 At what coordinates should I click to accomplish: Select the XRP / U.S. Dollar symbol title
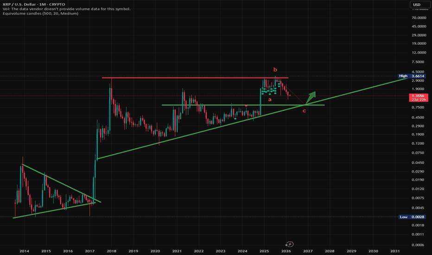[x=34, y=5]
